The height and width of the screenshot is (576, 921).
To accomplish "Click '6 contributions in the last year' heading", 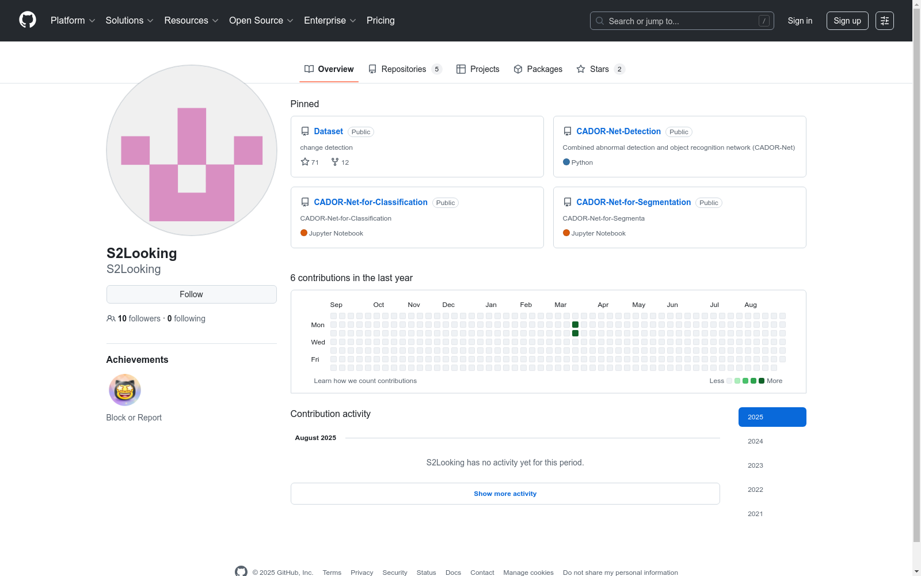I will (x=352, y=278).
